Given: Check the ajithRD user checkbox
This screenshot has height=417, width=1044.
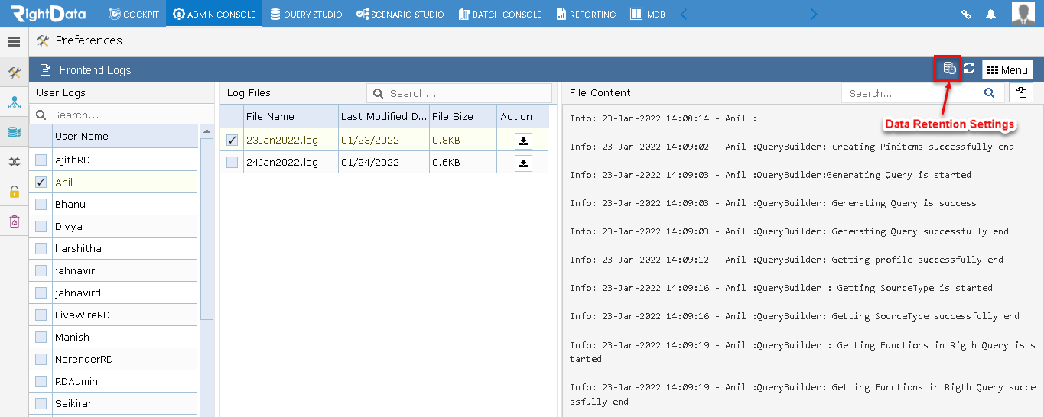Looking at the screenshot, I should [41, 160].
